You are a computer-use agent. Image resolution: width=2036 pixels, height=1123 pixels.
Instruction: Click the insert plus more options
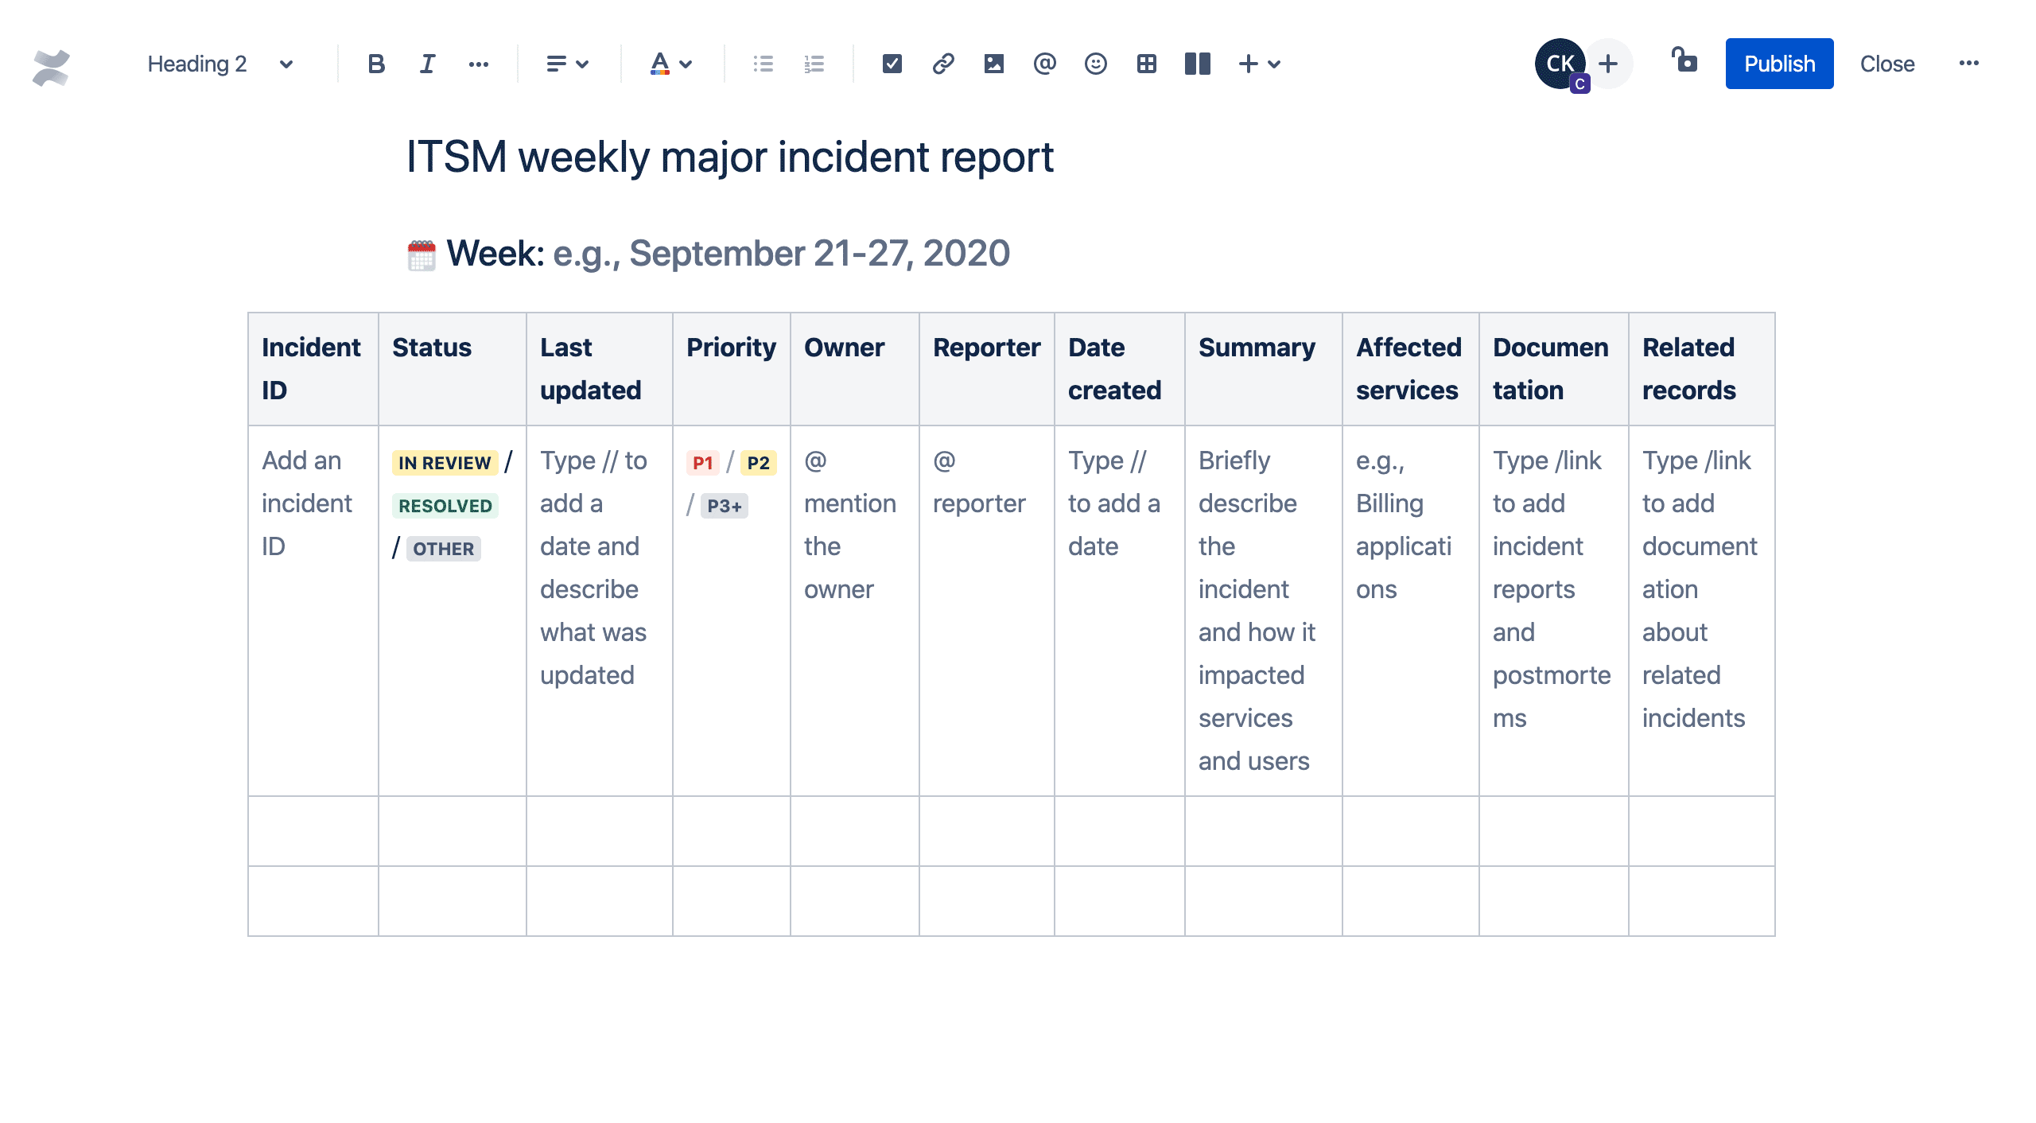[x=1245, y=62]
